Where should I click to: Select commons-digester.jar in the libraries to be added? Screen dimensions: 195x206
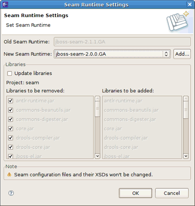(x=130, y=119)
